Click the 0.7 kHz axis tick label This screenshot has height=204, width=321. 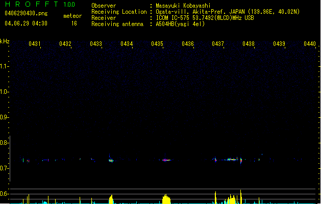(4, 168)
